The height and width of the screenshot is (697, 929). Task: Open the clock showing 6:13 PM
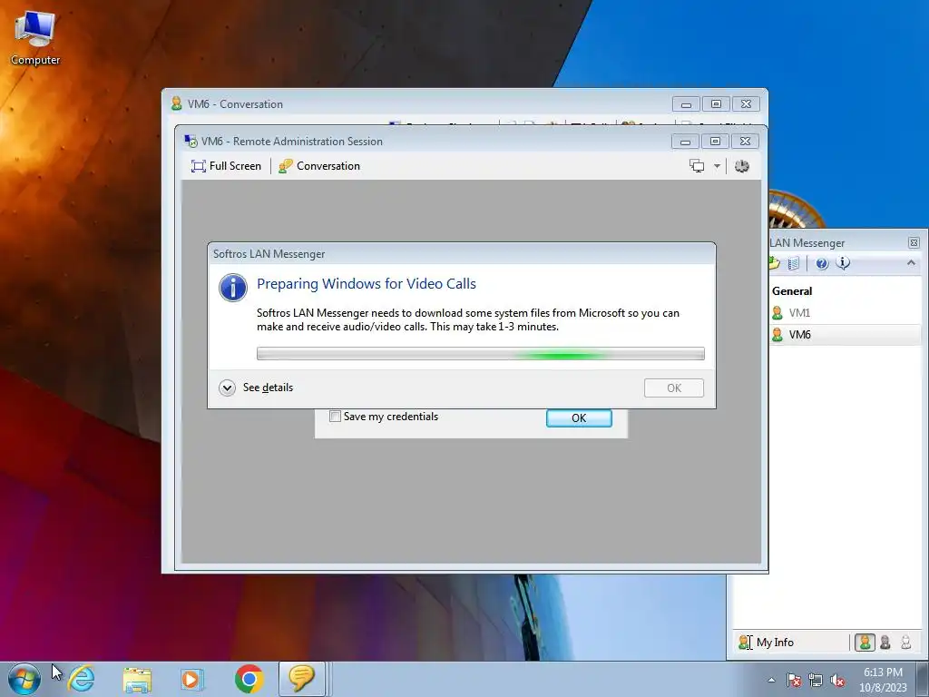point(883,679)
